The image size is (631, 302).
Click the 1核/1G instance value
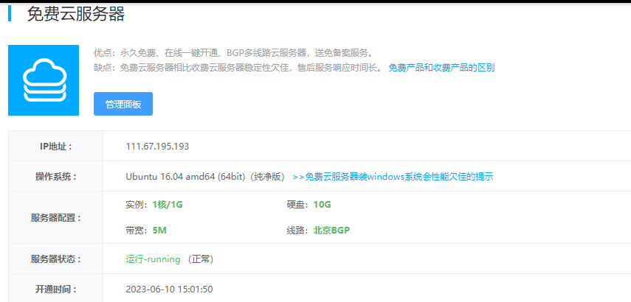[167, 204]
